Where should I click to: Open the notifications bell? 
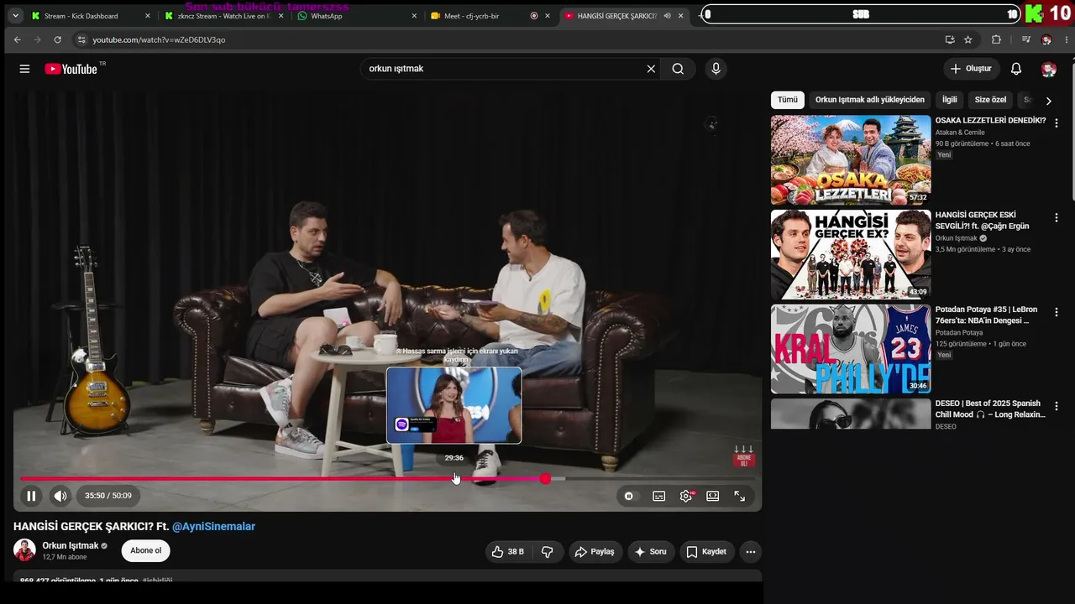click(x=1016, y=69)
